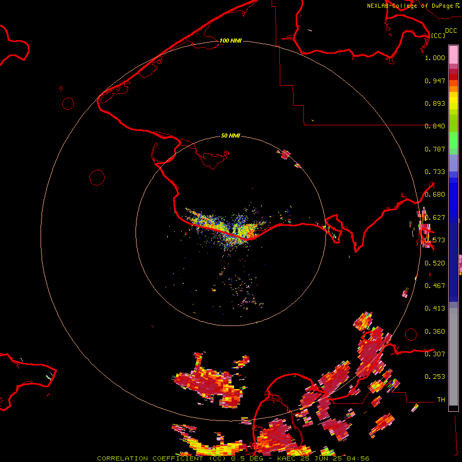Viewport: 462px width, 462px height.
Task: Click the 0.360 color scale value
Action: [435, 332]
